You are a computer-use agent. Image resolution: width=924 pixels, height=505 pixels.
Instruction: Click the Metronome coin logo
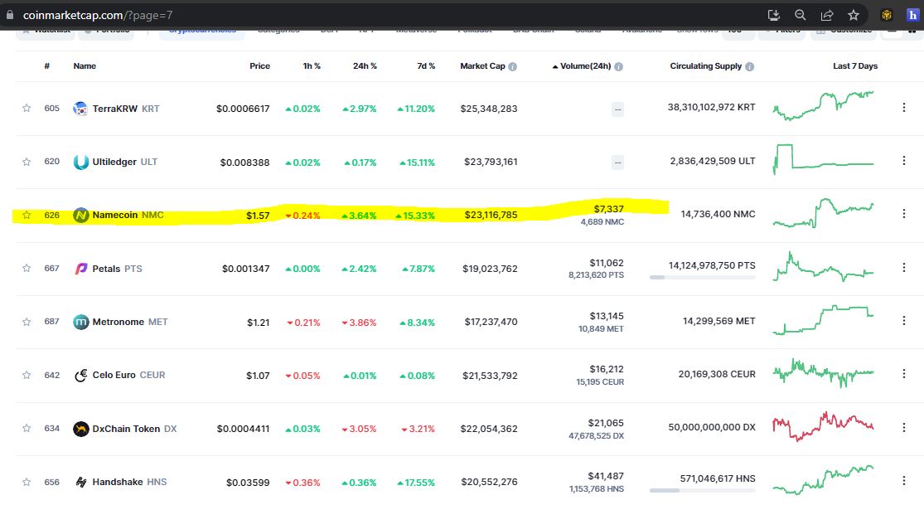pos(80,322)
